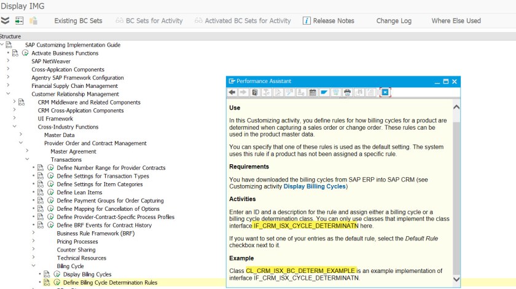Viewport: 516px width, 289px height.
Task: Click document icon next to CRM Middleware and Related Components
Action: point(21,102)
